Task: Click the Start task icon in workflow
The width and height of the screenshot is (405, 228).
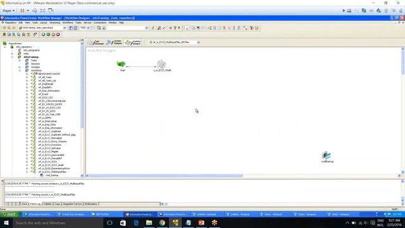Action: tap(121, 64)
